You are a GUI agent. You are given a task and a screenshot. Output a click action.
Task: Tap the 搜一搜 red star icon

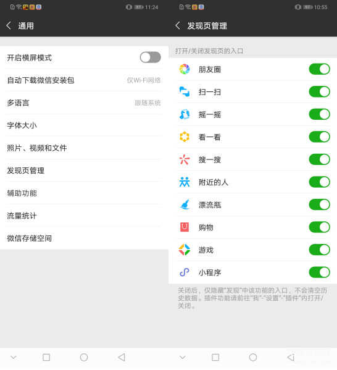click(185, 159)
